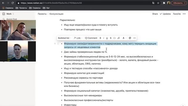Click 'Рекомендую сервисы по партнере' bullet
The width and height of the screenshot is (188, 106).
pyautogui.click(x=83, y=78)
